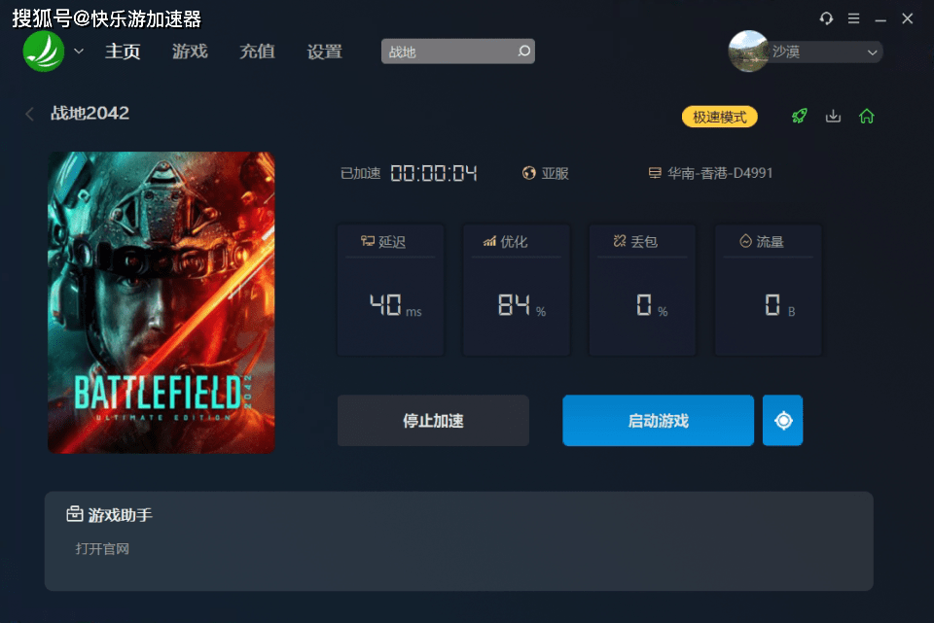The width and height of the screenshot is (934, 623).
Task: Toggle the 极速模式 mode badge
Action: coord(720,117)
